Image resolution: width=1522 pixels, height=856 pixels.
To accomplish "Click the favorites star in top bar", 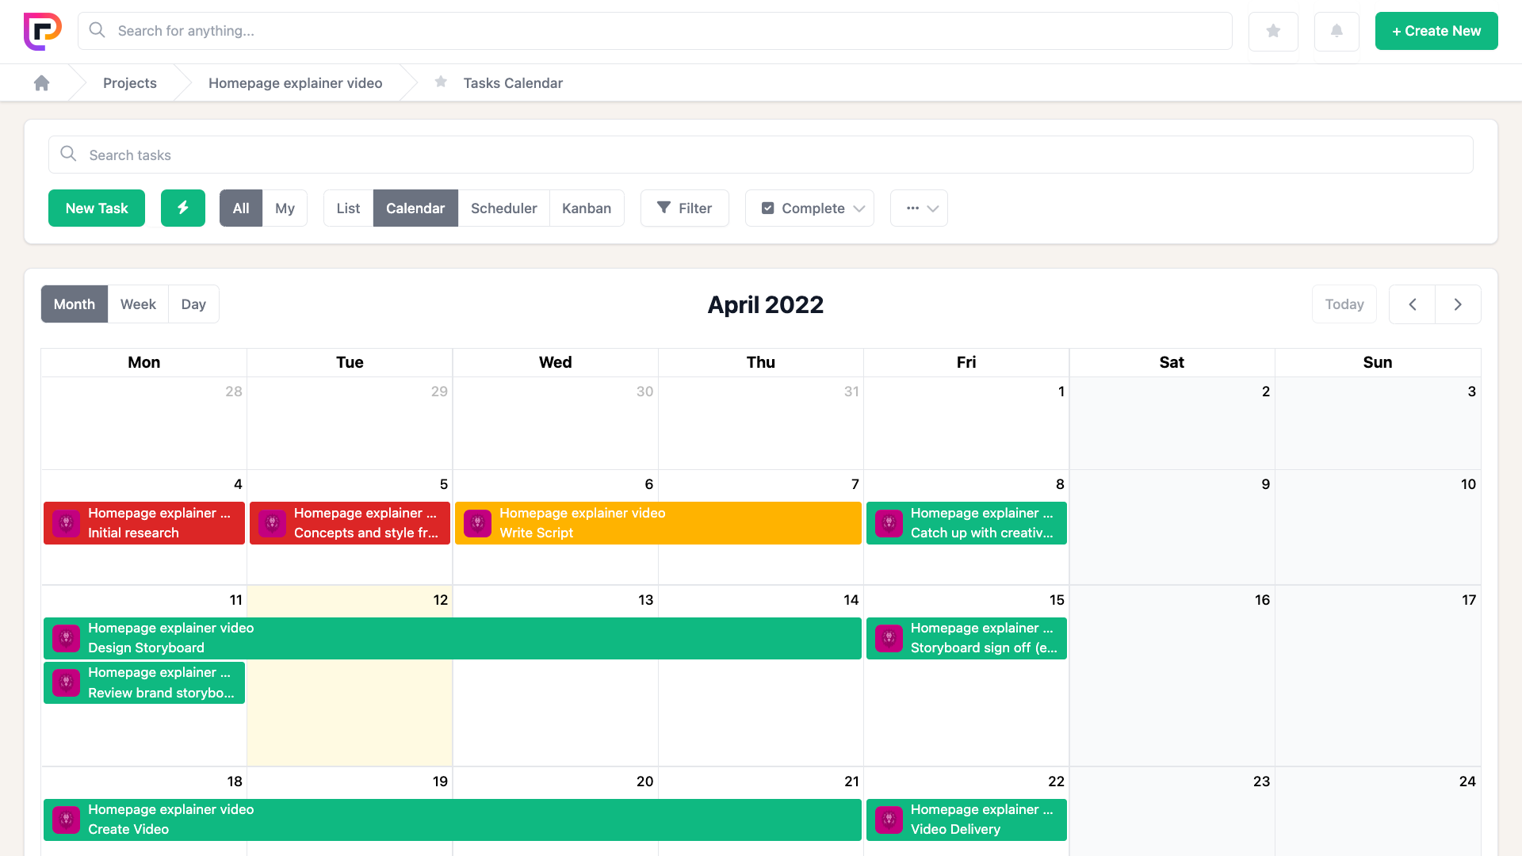I will tap(1273, 31).
